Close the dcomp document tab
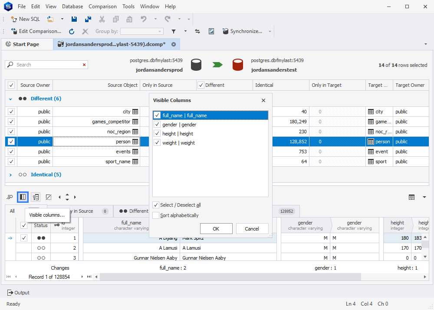The width and height of the screenshot is (434, 310). [x=174, y=44]
